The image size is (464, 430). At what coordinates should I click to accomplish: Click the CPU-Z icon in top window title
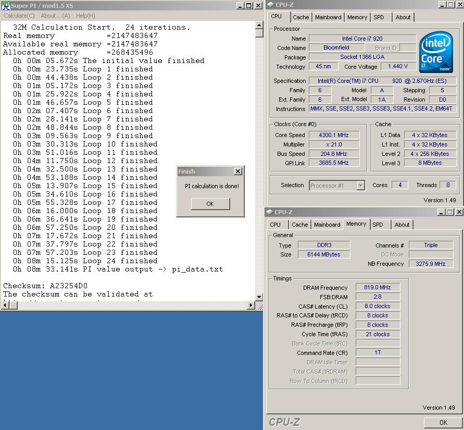coord(270,5)
